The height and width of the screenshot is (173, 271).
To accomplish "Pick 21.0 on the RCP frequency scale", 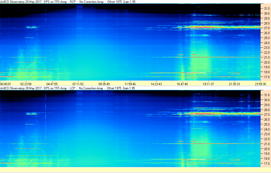I will [267, 58].
